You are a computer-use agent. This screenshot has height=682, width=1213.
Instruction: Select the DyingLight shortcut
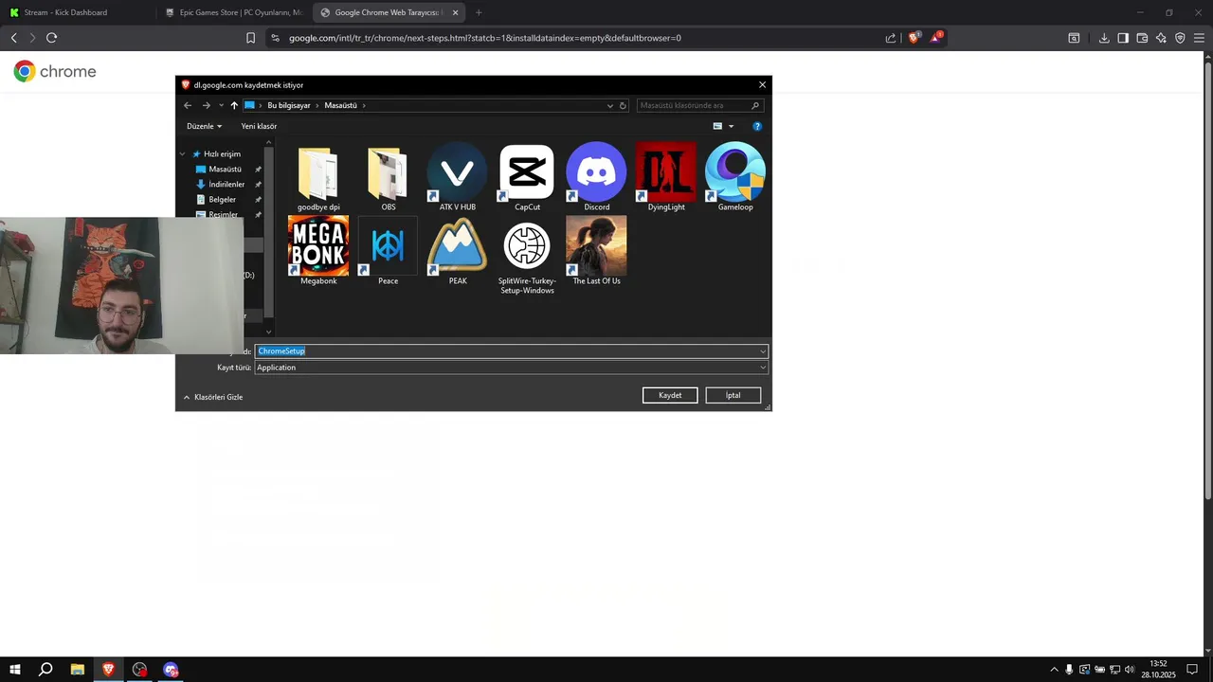pyautogui.click(x=666, y=178)
